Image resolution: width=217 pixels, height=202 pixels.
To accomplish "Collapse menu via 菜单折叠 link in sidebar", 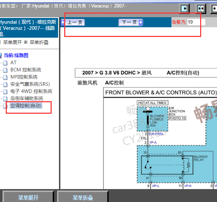I will pyautogui.click(x=39, y=42).
